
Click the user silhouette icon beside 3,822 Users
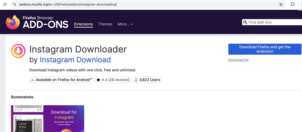pos(136,80)
